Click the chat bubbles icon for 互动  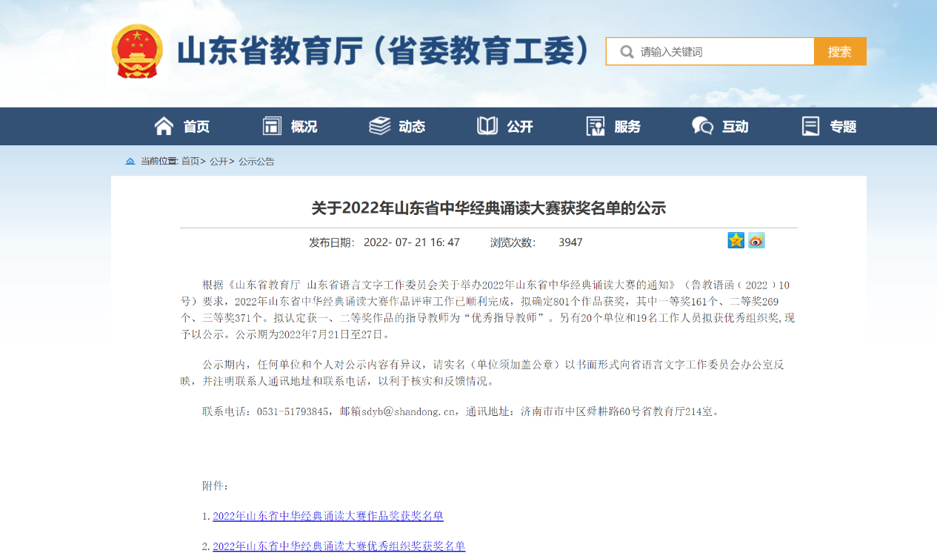tap(702, 126)
